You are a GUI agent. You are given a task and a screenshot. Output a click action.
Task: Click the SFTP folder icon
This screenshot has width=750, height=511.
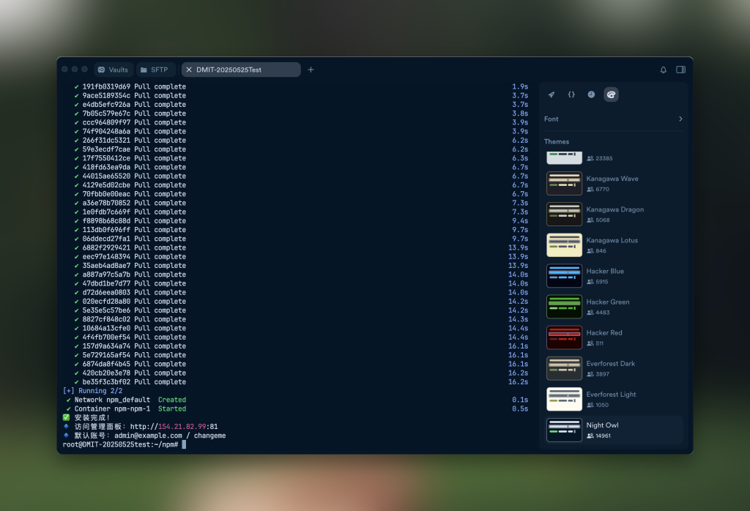[x=144, y=70]
